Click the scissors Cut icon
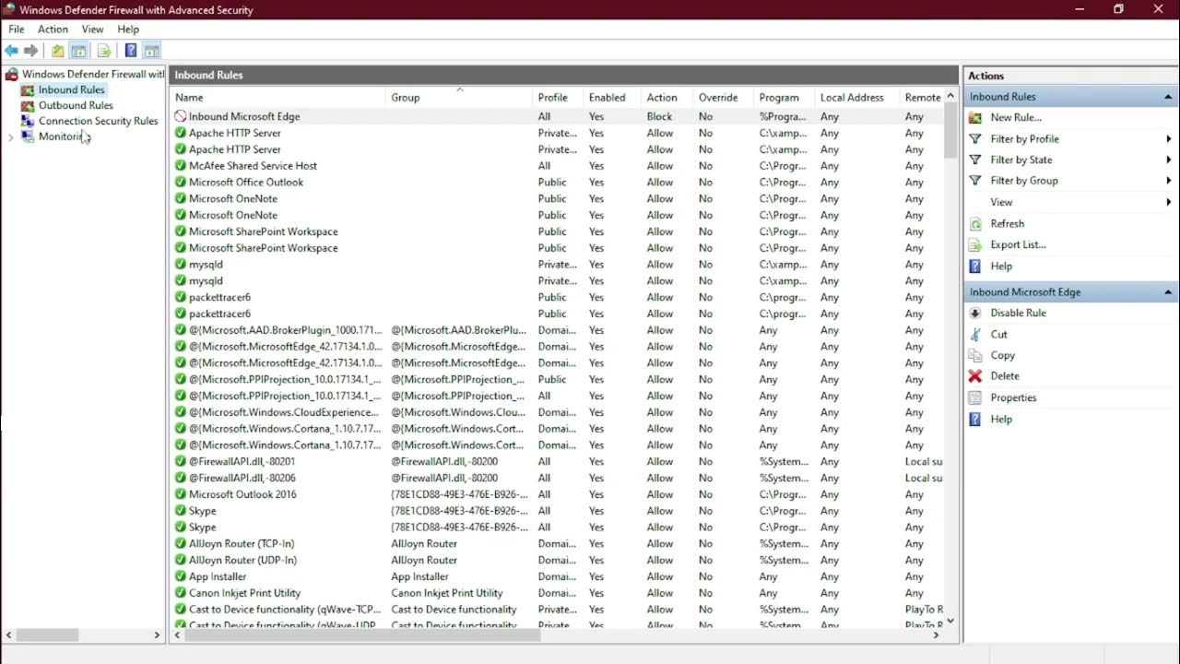Screen dimensions: 1180x664 point(975,334)
